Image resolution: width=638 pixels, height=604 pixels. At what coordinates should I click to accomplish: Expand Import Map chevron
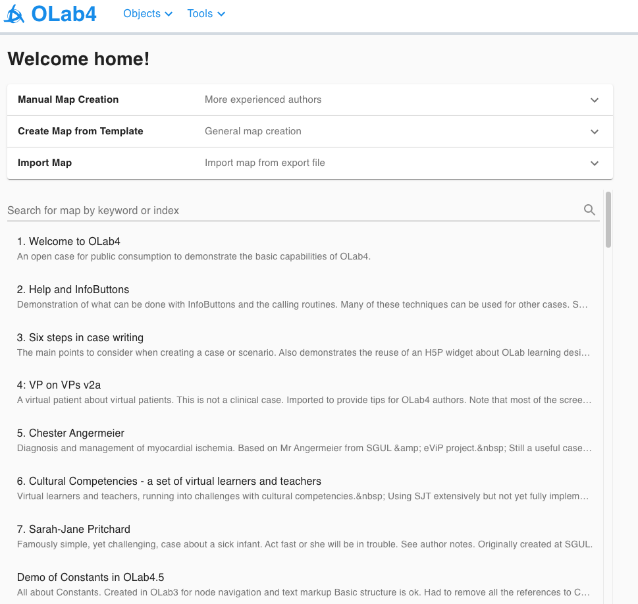pos(595,163)
